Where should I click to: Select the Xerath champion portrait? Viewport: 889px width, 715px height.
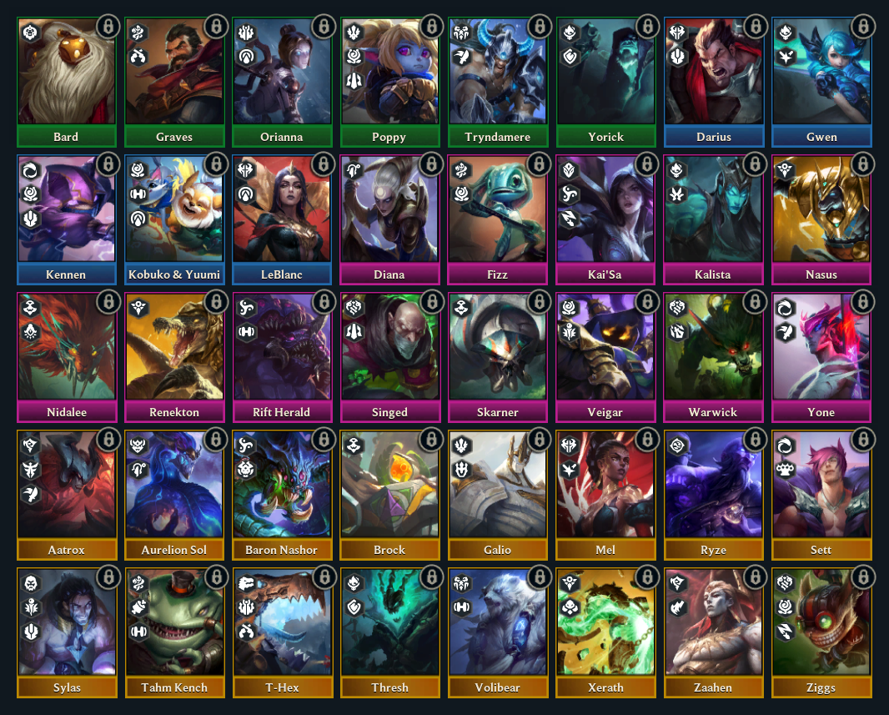[605, 622]
